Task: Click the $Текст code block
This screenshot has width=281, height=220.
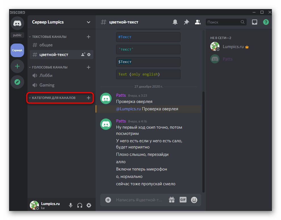Action: coord(148,62)
